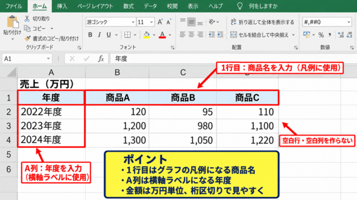Viewport: 357px width, 200px height.
Task: Click the decrease decimal places icon
Action: click(350, 34)
